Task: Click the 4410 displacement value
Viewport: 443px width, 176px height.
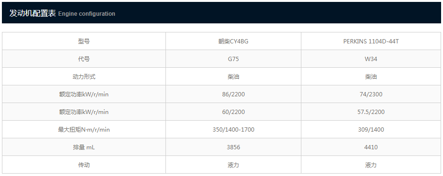Action: coord(371,147)
